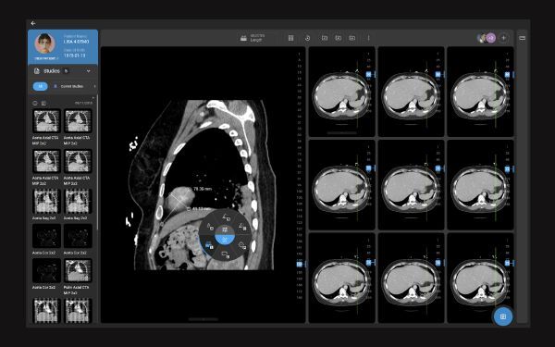Pick the lower-left blue tool in radial menu
555x347 pixels.
click(209, 245)
